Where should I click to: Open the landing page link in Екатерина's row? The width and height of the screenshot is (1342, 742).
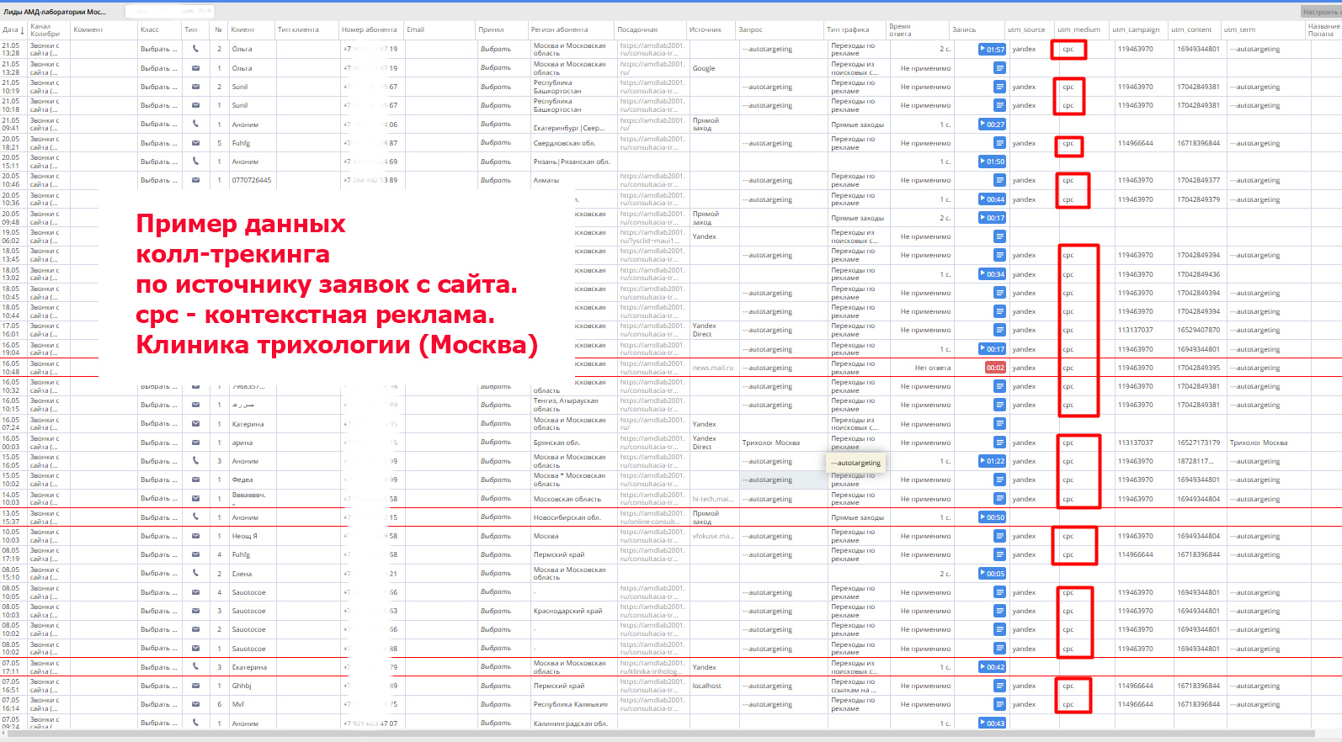tap(652, 667)
